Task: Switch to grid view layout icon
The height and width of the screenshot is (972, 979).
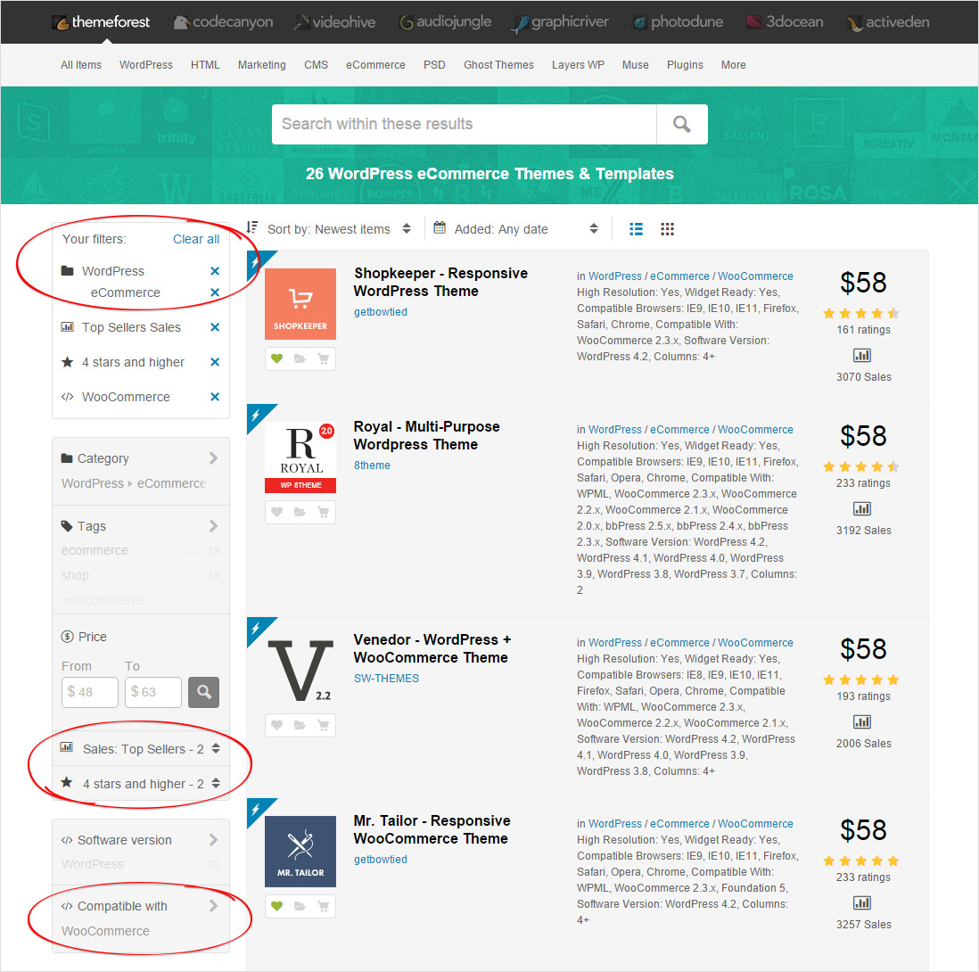Action: 667,229
